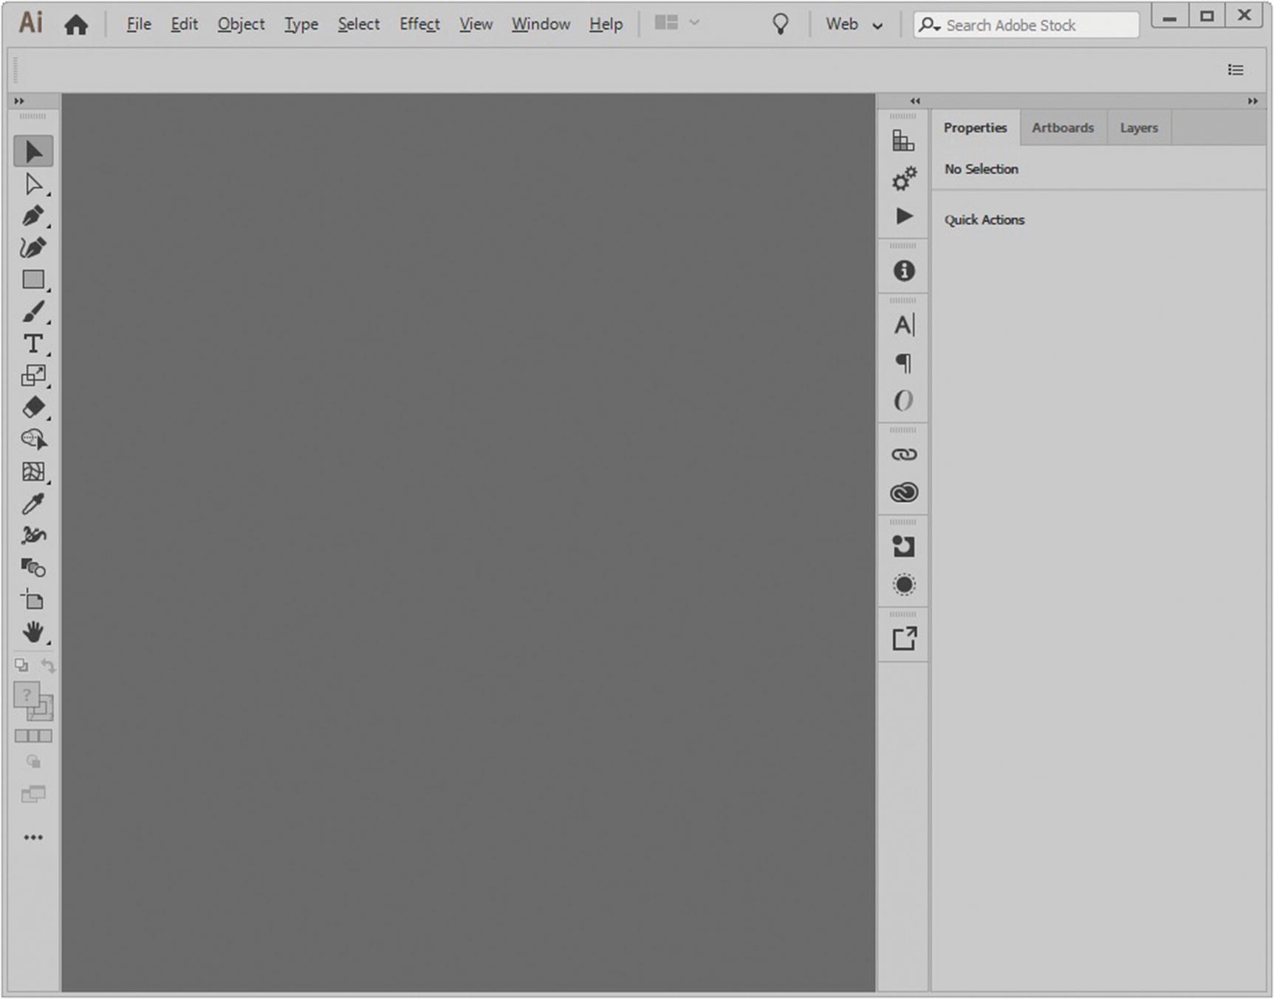Expand the toolbar using double arrows

(19, 101)
